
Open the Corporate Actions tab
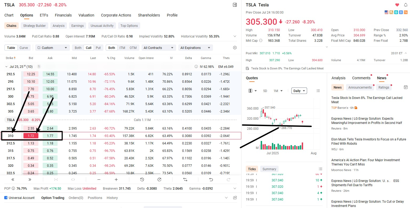(x=116, y=15)
